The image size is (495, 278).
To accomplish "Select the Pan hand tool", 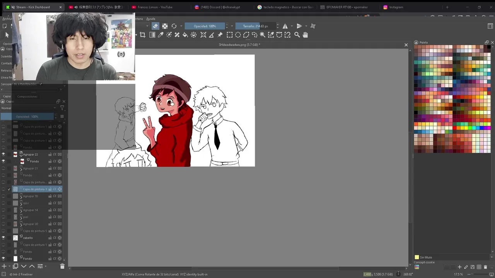I will pyautogui.click(x=305, y=35).
